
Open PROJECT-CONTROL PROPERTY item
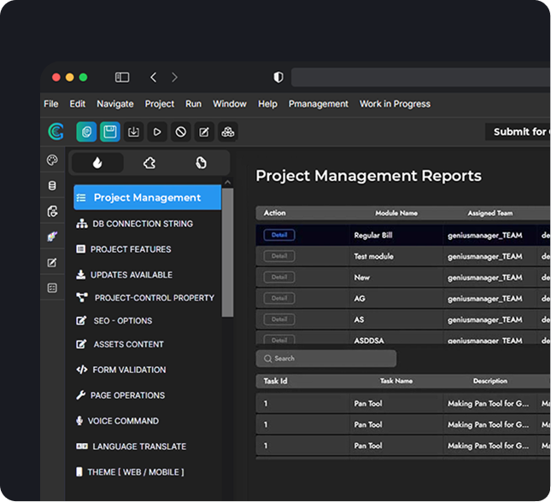pos(145,298)
